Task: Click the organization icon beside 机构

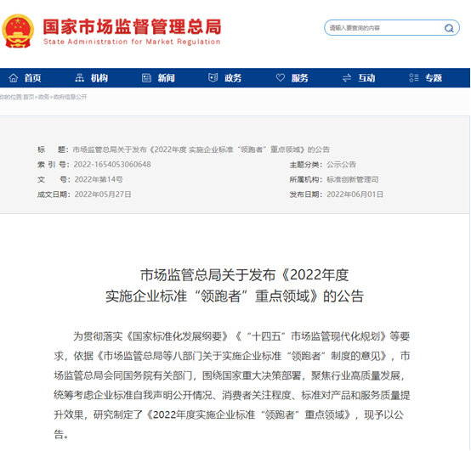Action: 80,78
